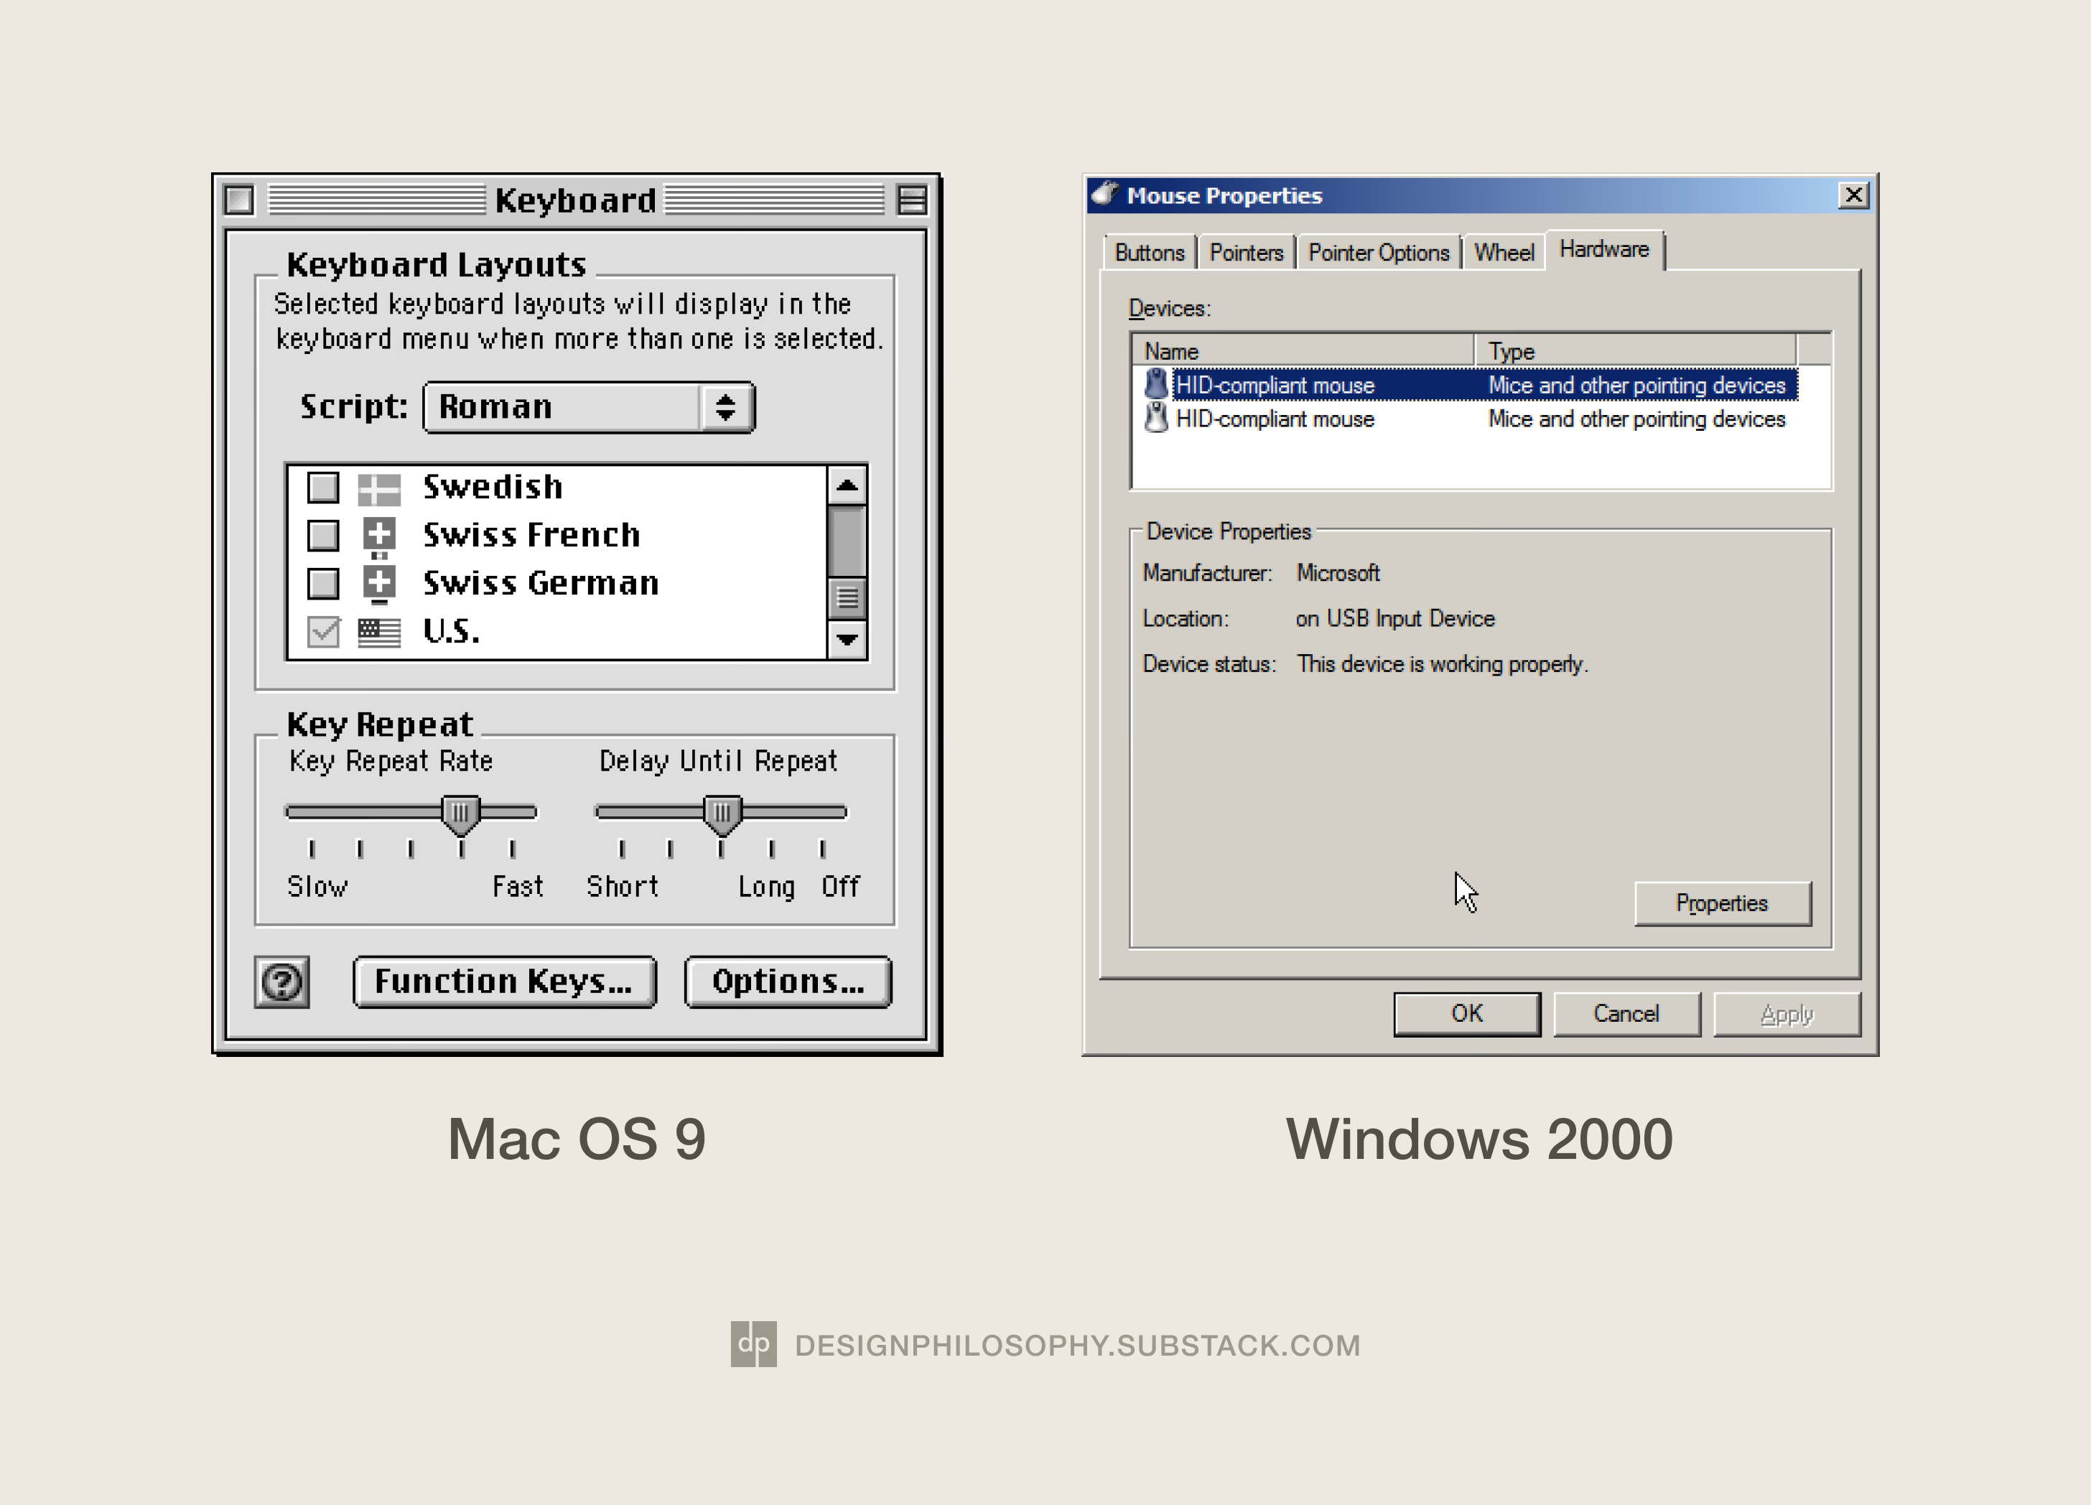Click the second HID-compliant mouse icon
Image resolution: width=2091 pixels, height=1505 pixels.
tap(1155, 418)
